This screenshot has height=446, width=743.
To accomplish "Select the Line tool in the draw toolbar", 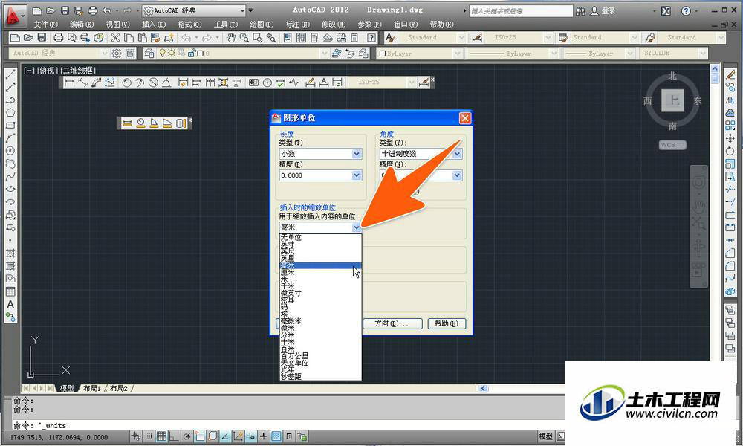I will tap(10, 74).
